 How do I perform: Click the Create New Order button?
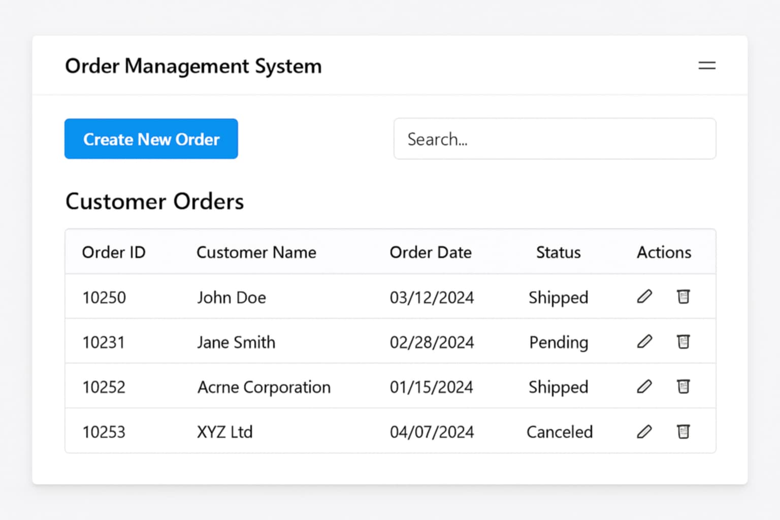[x=151, y=139]
